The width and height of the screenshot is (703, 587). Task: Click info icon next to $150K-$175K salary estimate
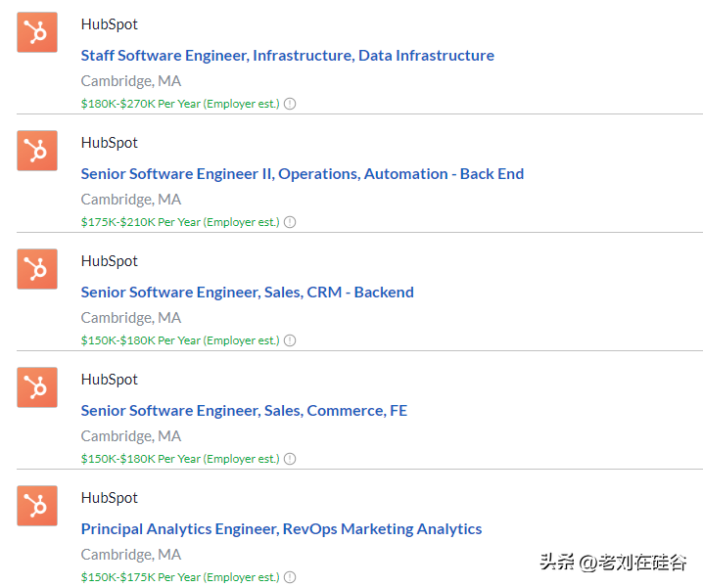click(x=290, y=577)
